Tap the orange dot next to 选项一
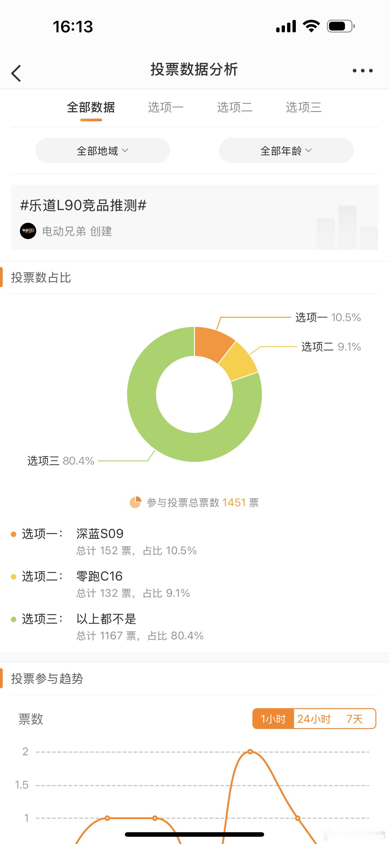This screenshot has width=389, height=844. coord(14,534)
